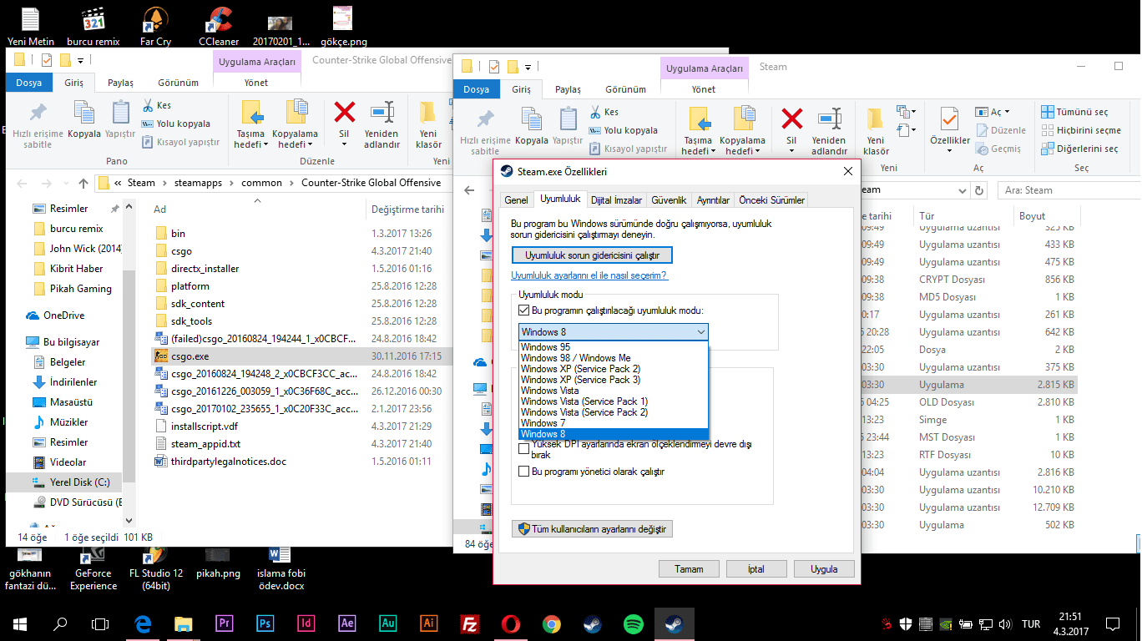Click Tümünü seç in Steam window
The height and width of the screenshot is (641, 1142).
(1075, 112)
